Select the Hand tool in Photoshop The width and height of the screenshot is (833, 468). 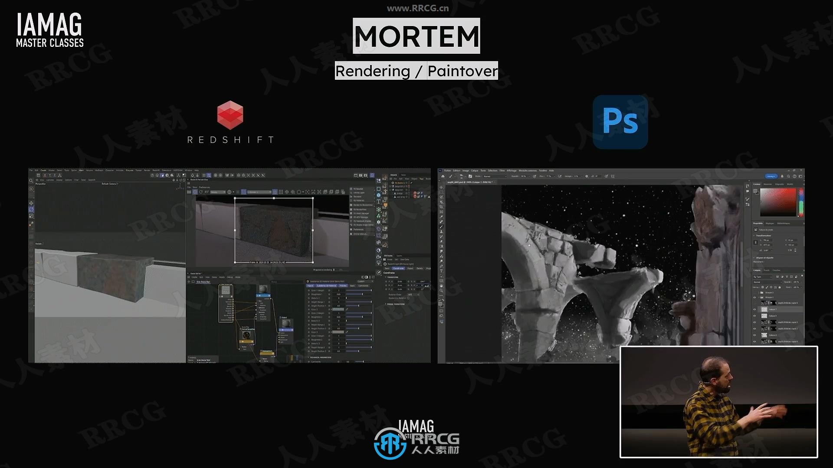(x=442, y=286)
